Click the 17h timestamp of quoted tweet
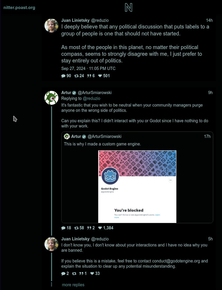 click(x=207, y=137)
